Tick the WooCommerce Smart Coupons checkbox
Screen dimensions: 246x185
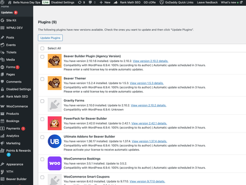click(42, 177)
